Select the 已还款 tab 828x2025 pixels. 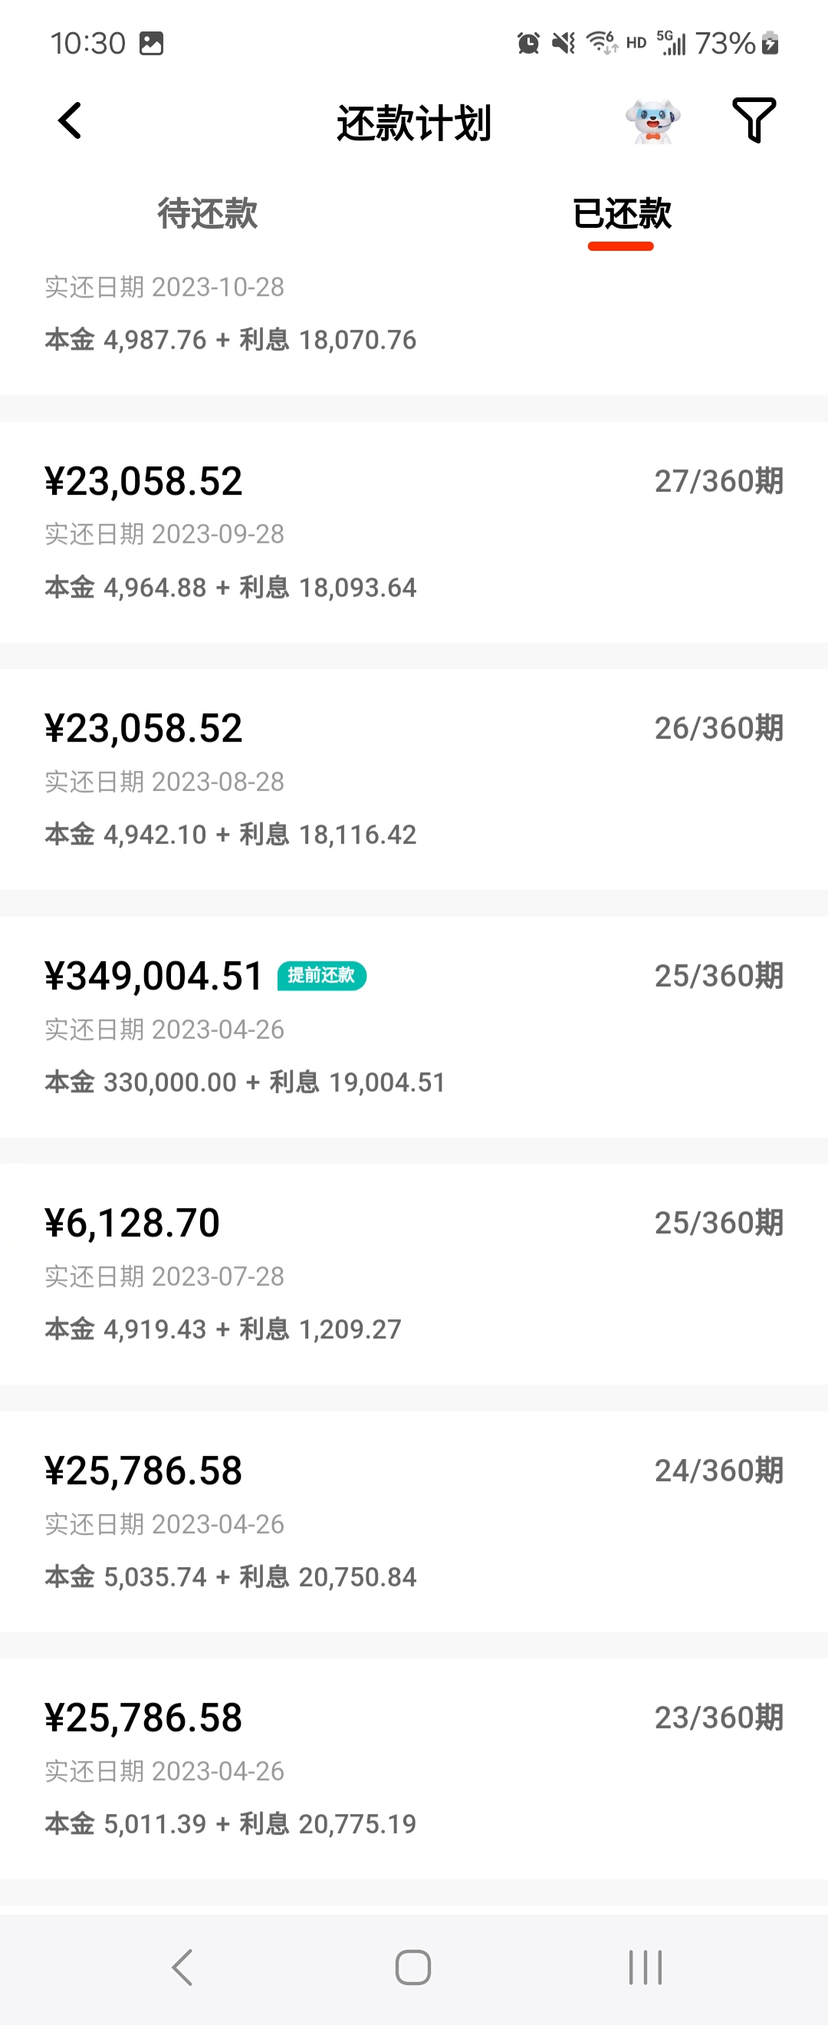(622, 214)
